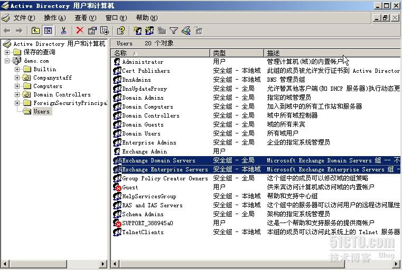This screenshot has height=270, width=402.
Task: Select the TelnetClients group
Action: click(x=143, y=232)
